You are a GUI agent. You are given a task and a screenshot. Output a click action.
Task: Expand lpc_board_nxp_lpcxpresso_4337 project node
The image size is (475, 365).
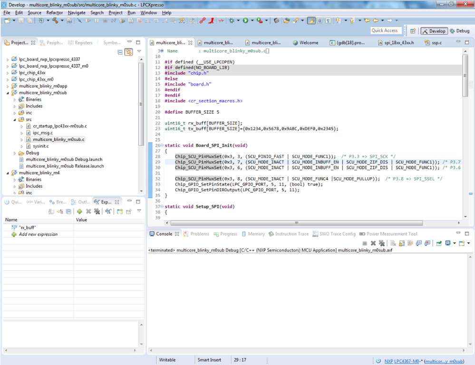8,60
